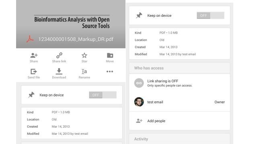Click 'Mar 14, 2013 by test email' in left card
Screen dimensions: 257x144
click(70, 134)
